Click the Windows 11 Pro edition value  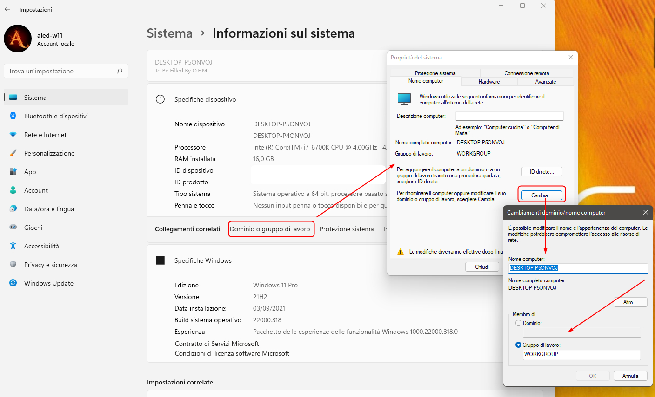275,285
